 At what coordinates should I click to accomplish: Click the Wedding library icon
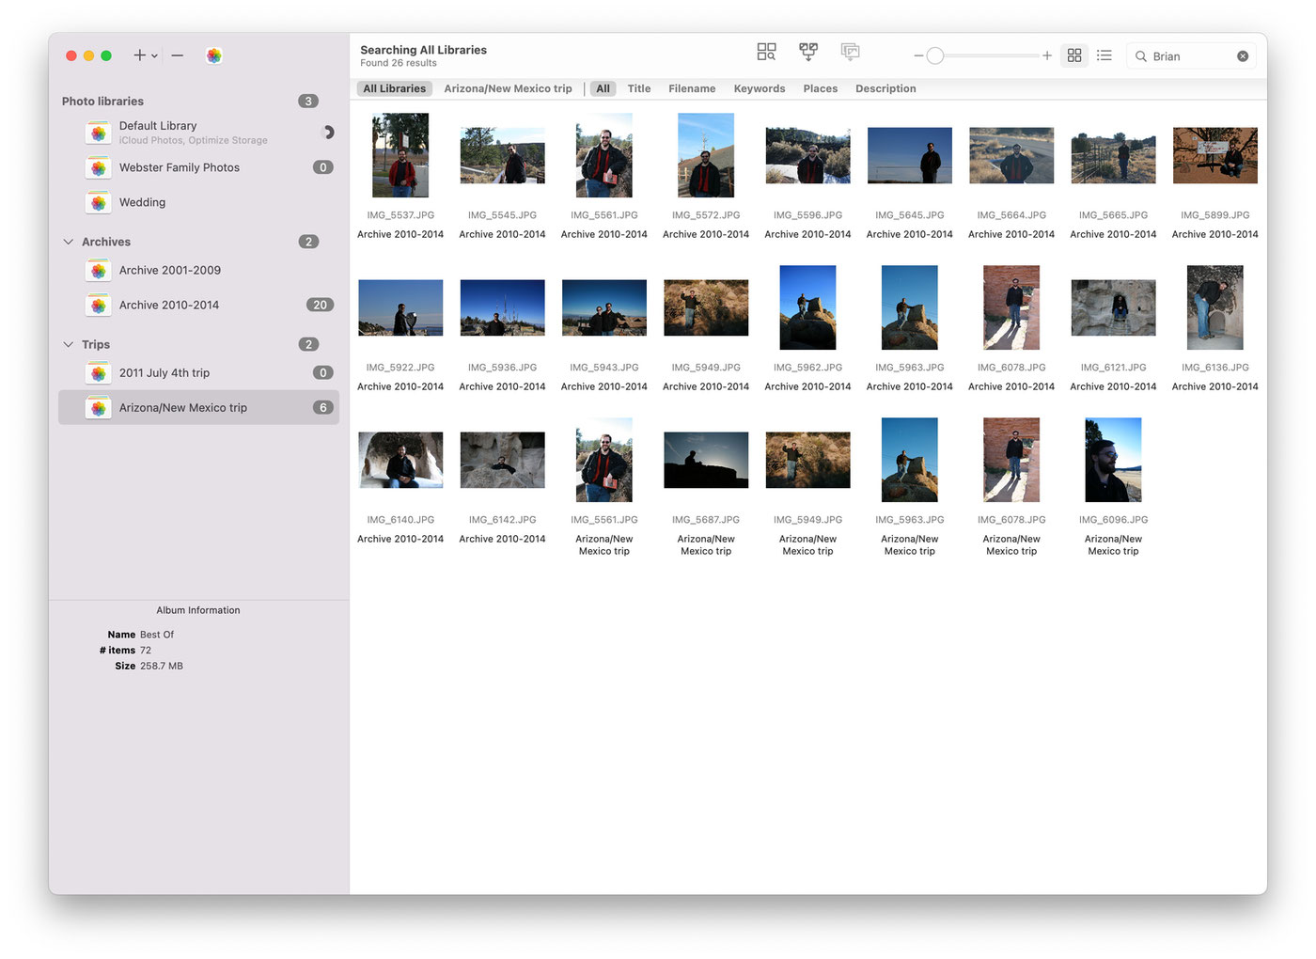click(99, 202)
